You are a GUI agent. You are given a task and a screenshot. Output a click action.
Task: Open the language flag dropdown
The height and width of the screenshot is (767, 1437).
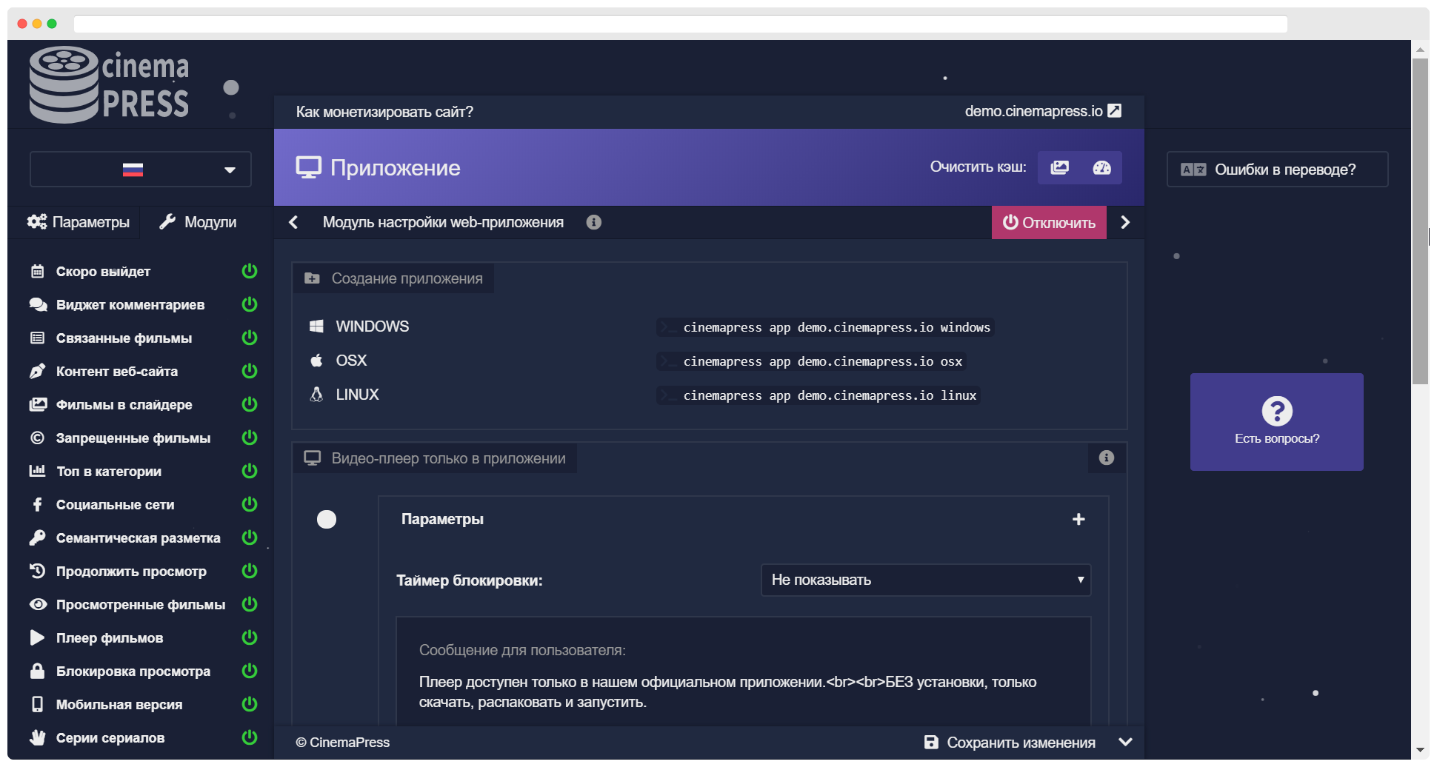coord(141,170)
